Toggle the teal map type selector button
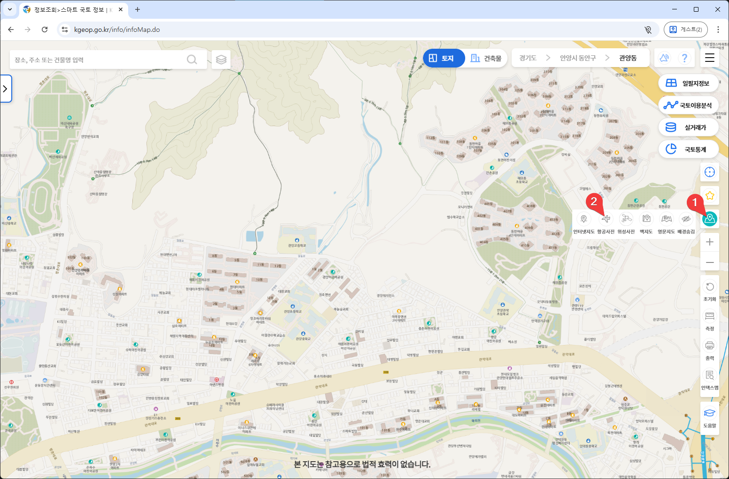The width and height of the screenshot is (729, 479). (x=709, y=218)
